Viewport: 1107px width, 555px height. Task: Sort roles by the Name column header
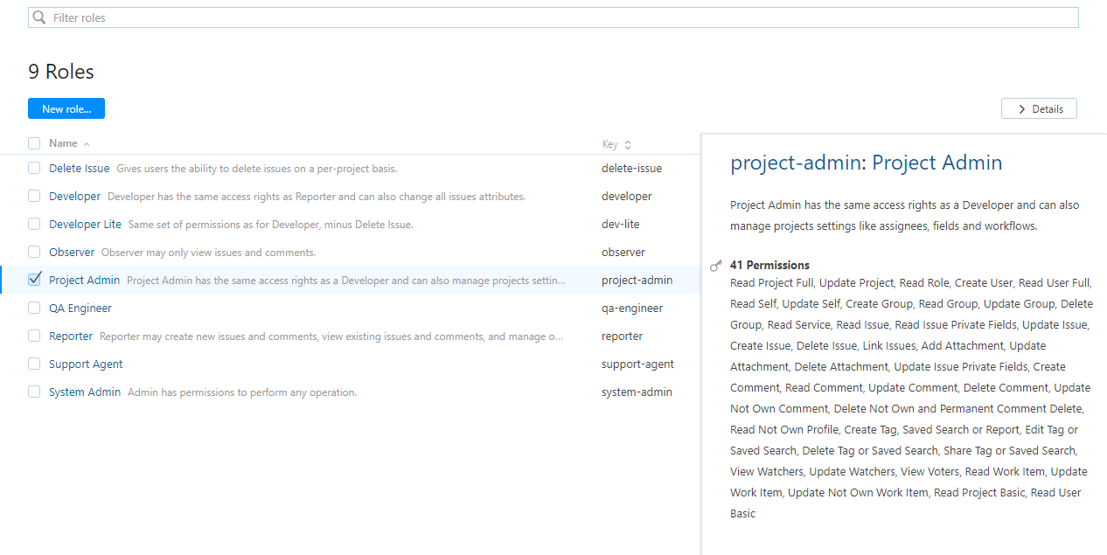tap(63, 143)
